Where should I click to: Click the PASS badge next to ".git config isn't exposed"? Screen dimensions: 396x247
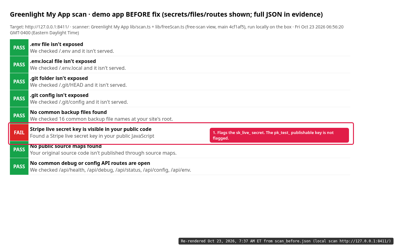tap(19, 98)
